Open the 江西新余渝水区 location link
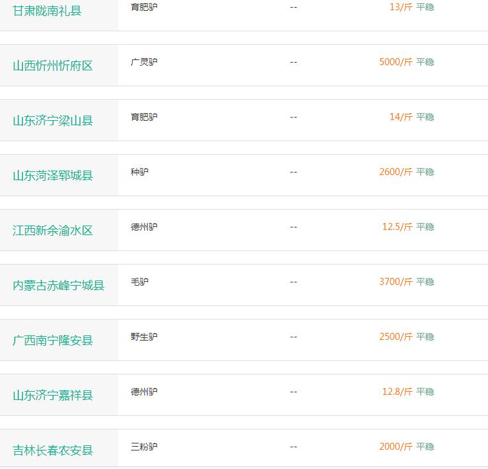 (53, 231)
